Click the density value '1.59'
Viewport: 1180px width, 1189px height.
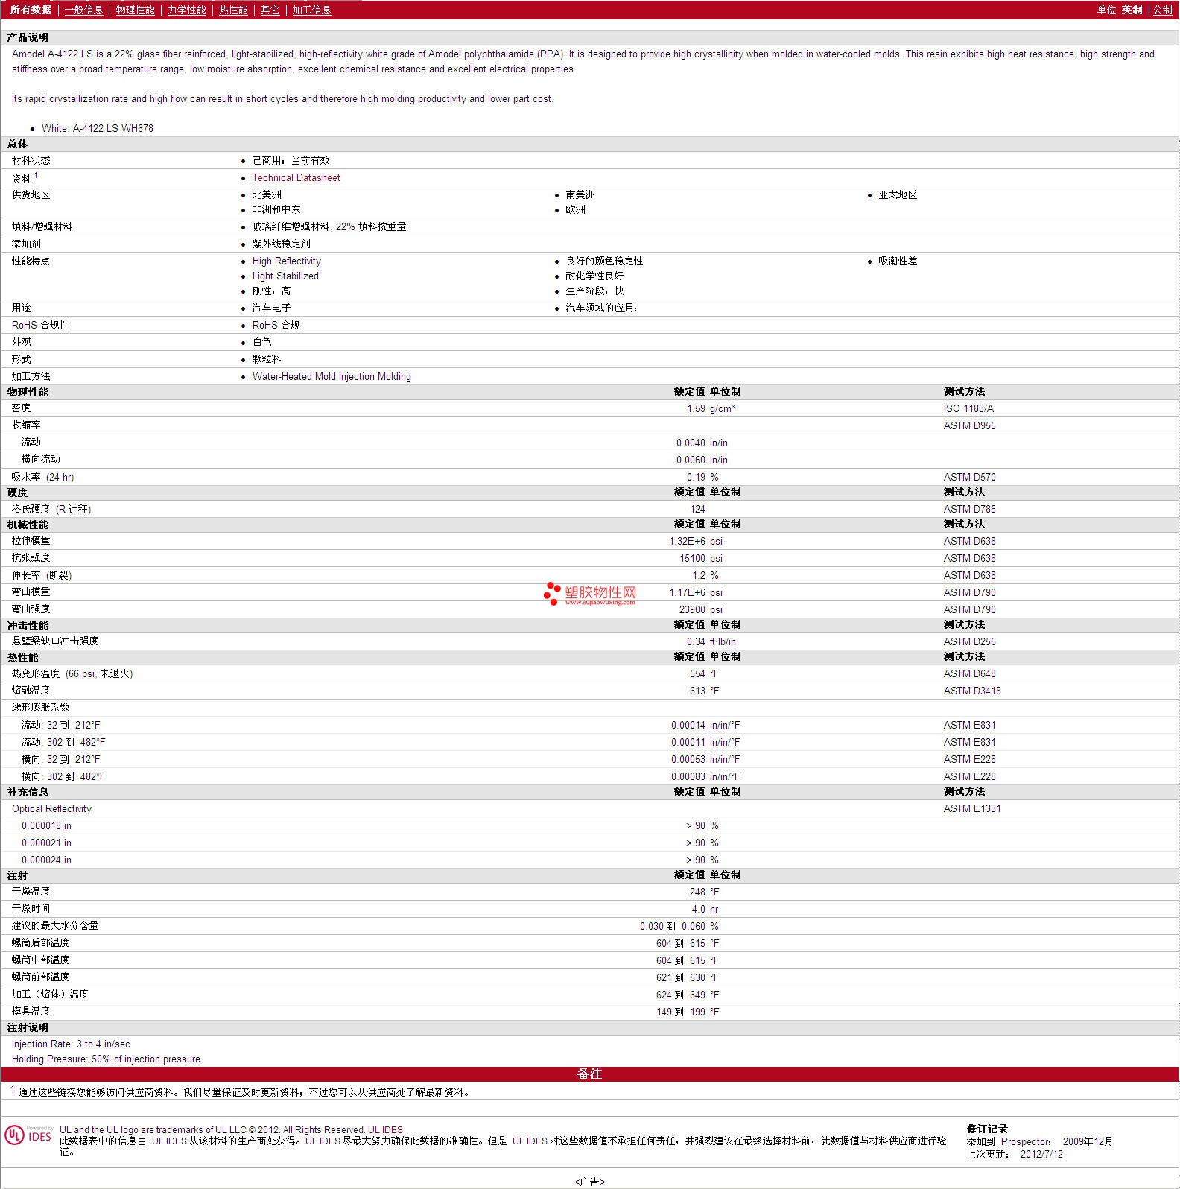696,408
